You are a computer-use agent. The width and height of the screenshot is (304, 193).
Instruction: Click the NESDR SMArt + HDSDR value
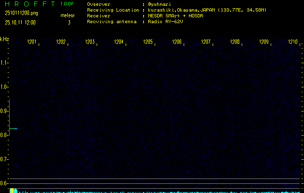pos(175,15)
